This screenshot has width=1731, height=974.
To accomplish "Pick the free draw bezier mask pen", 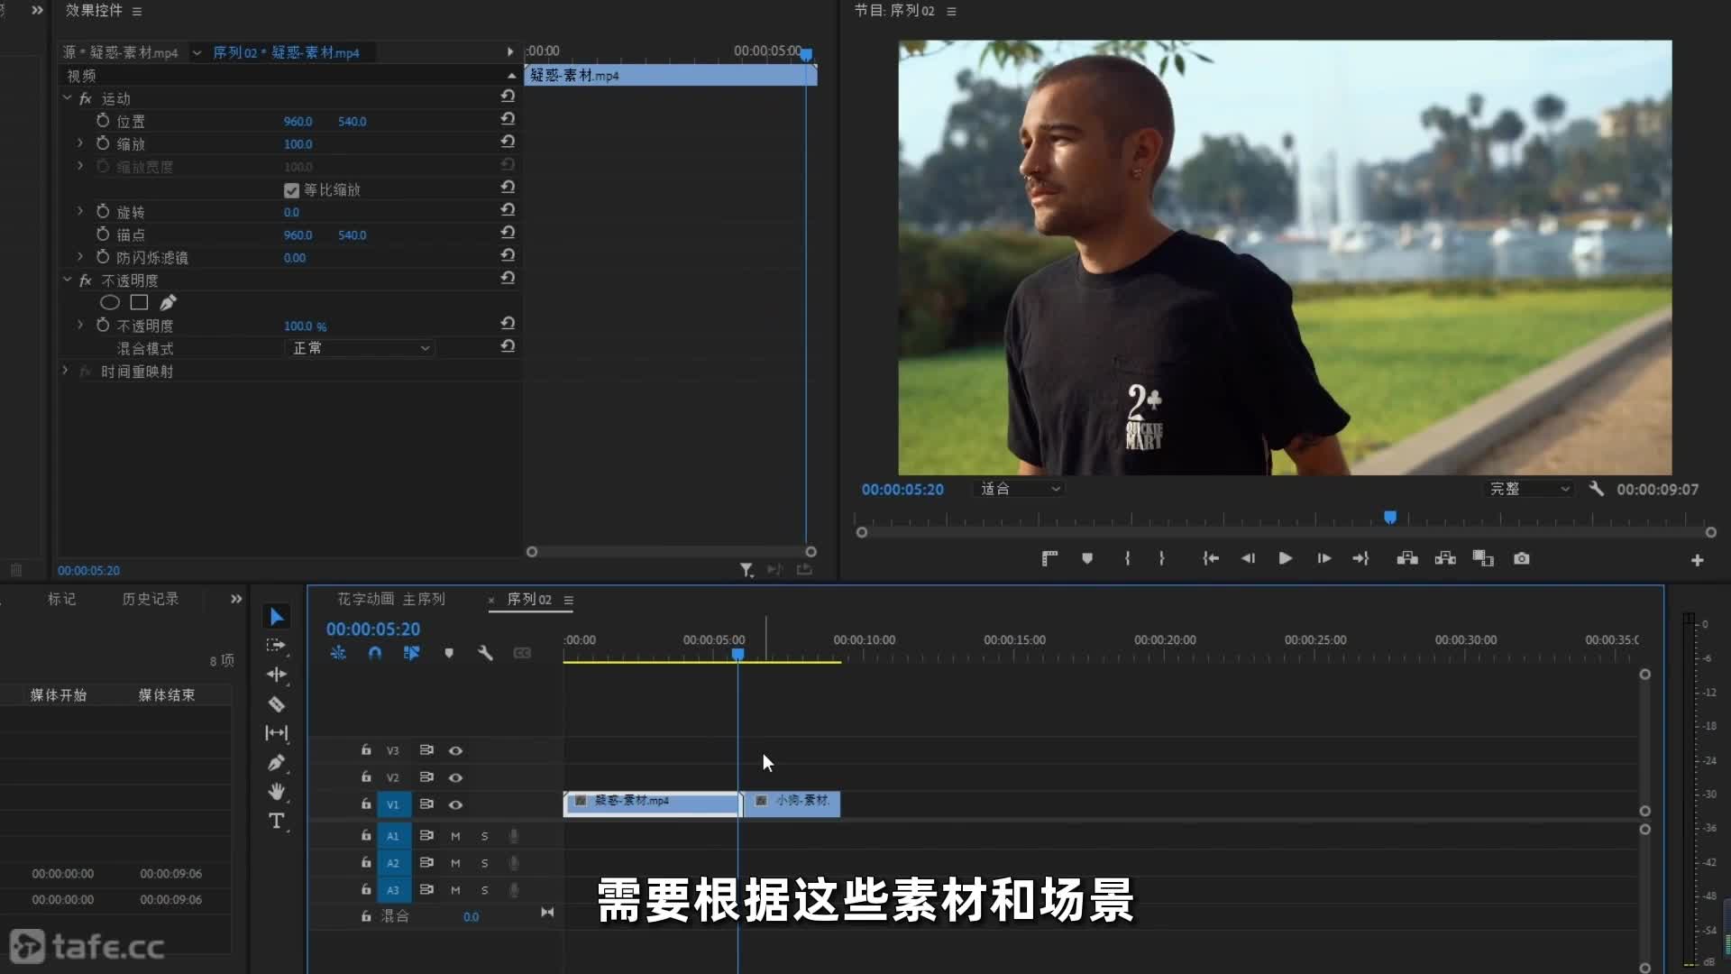I will [169, 303].
